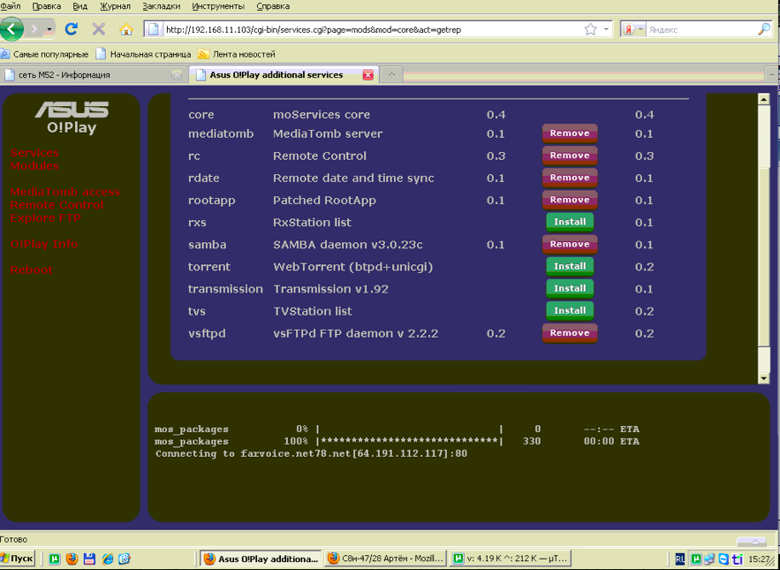The image size is (780, 570).
Task: Open the Закладки menu
Action: coord(161,6)
